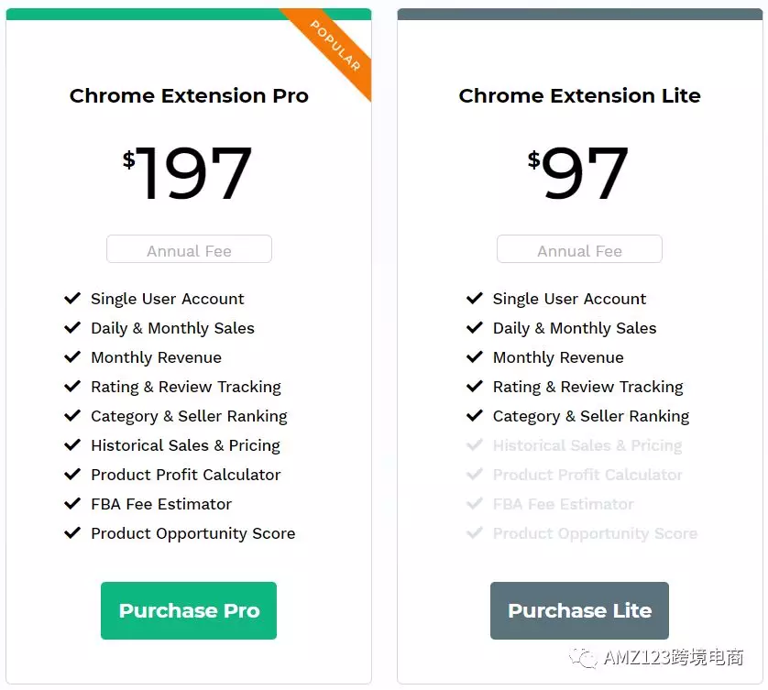Screen dimensions: 768x690
Task: Select Annual Fee in the Lite plan
Action: 579,250
